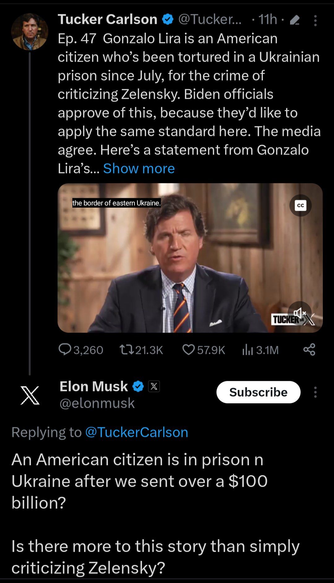Subscribe to Elon Musk
The image size is (334, 583).
point(258,392)
